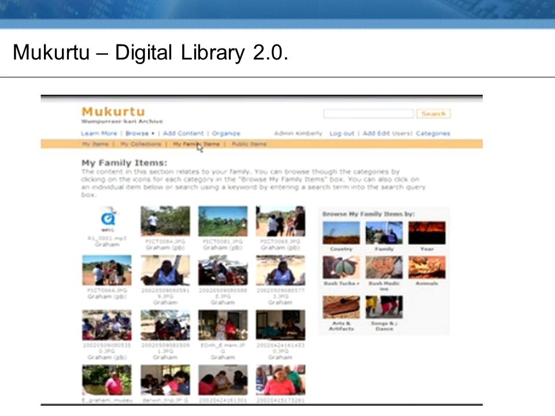Click the Search button
Viewport: 555px width, 416px height.
tap(434, 114)
